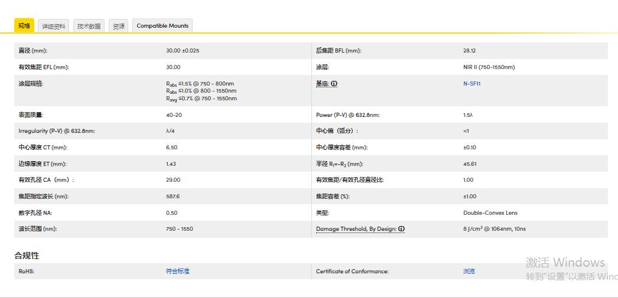Screen dimensions: 618x298
Task: Click the info icon beside Damage Threshold
Action: tap(402, 229)
